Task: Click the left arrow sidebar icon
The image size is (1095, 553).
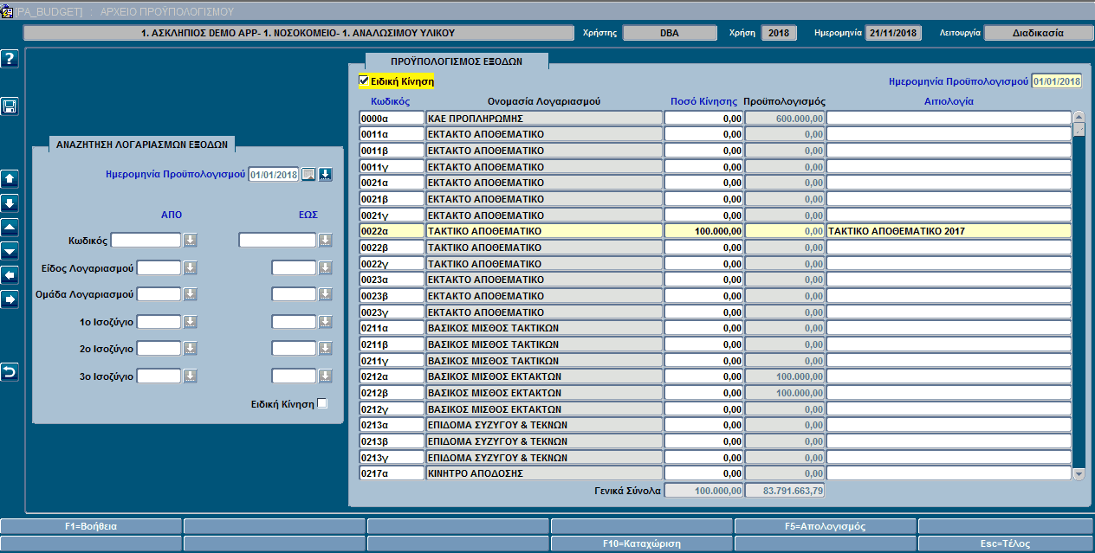Action: [10, 275]
